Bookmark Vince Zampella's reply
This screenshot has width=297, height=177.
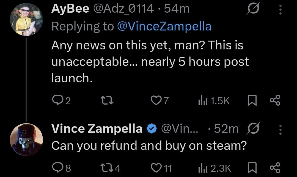[x=252, y=168]
